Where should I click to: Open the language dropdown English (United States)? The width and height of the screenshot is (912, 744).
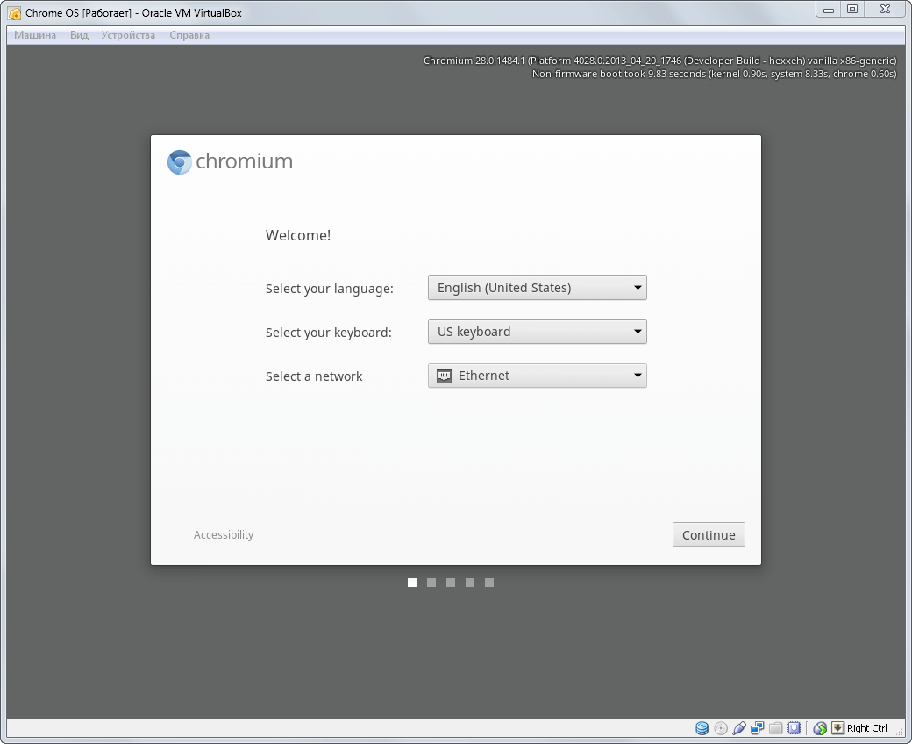point(538,288)
